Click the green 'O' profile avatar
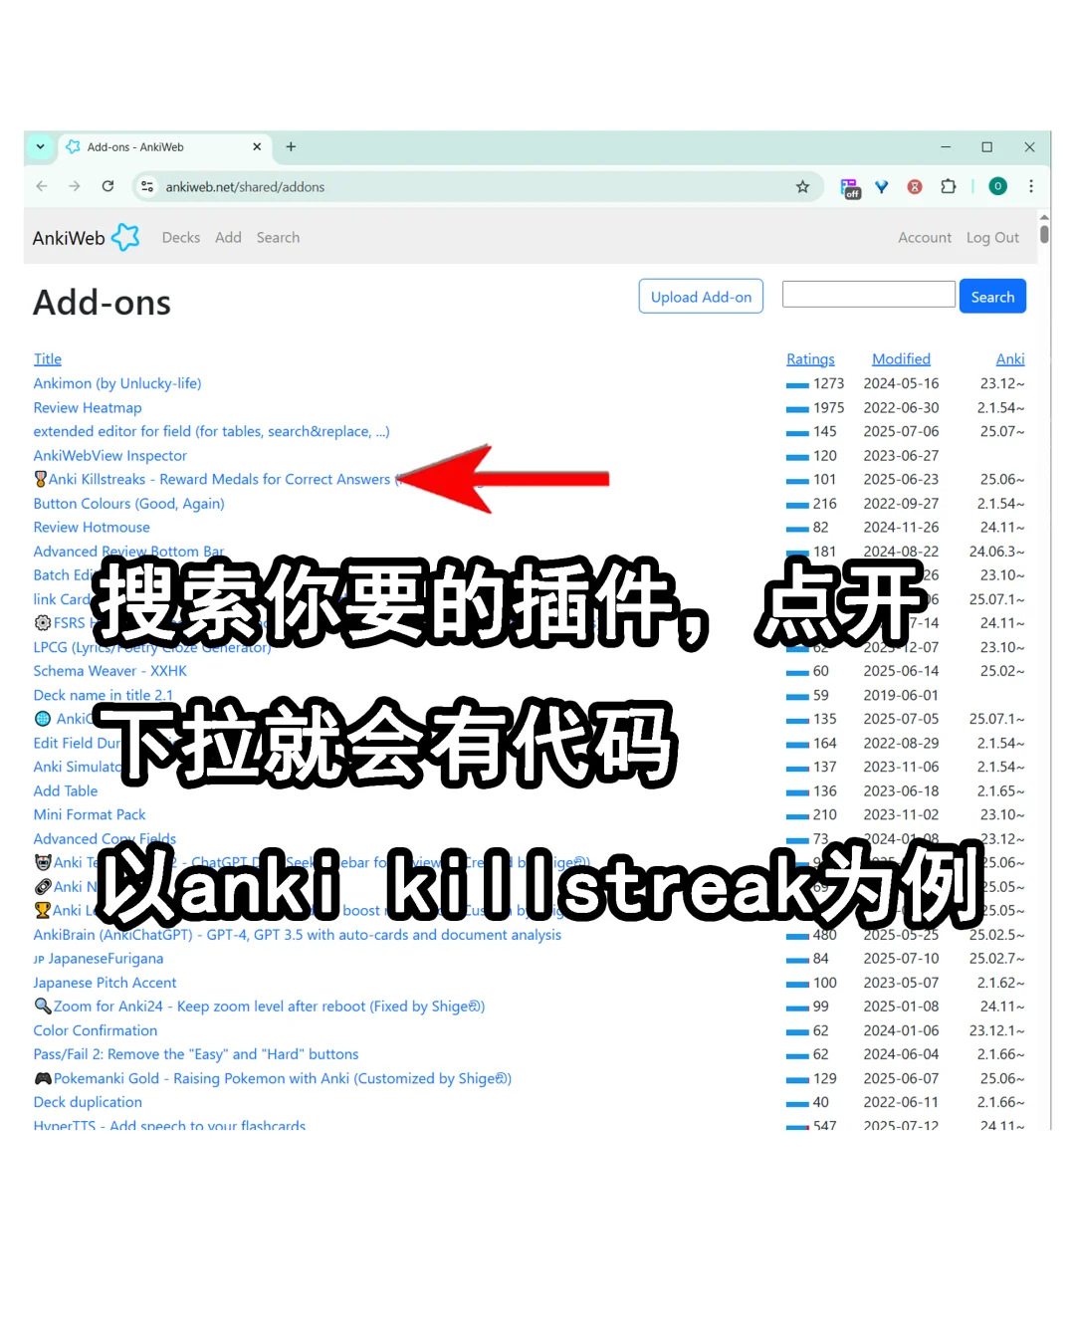Image resolution: width=1075 pixels, height=1344 pixels. click(x=997, y=186)
